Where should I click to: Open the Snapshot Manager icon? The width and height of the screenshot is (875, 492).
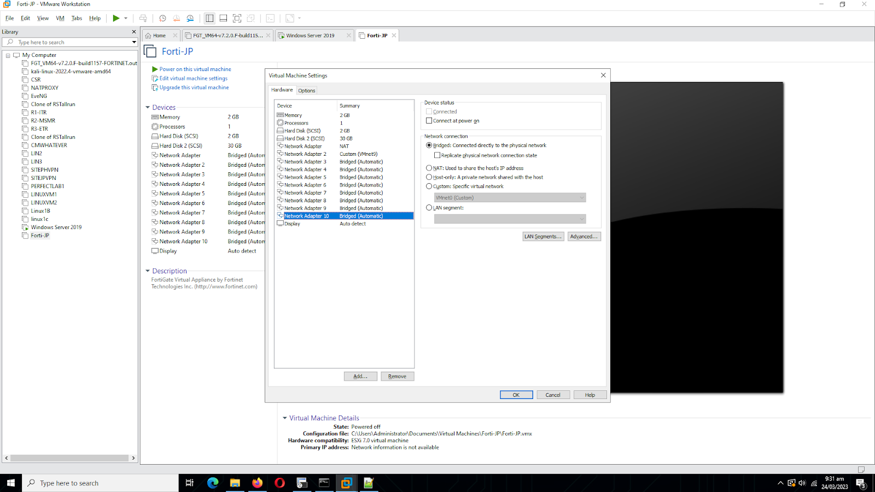[x=190, y=18]
